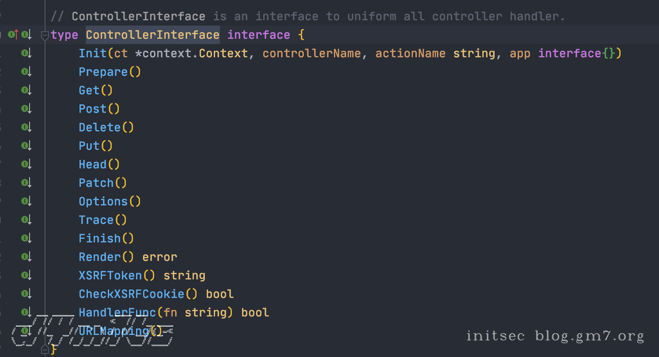
Task: Click the gutter icon beside Render() error
Action: pos(26,257)
